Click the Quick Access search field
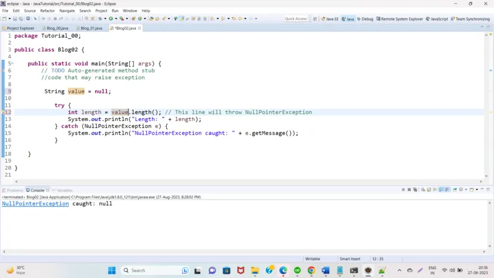Screen dimensions: 494x278 pyautogui.click(x=296, y=19)
